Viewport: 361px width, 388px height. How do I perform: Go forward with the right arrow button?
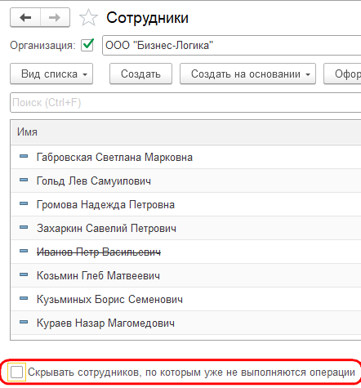(x=55, y=18)
